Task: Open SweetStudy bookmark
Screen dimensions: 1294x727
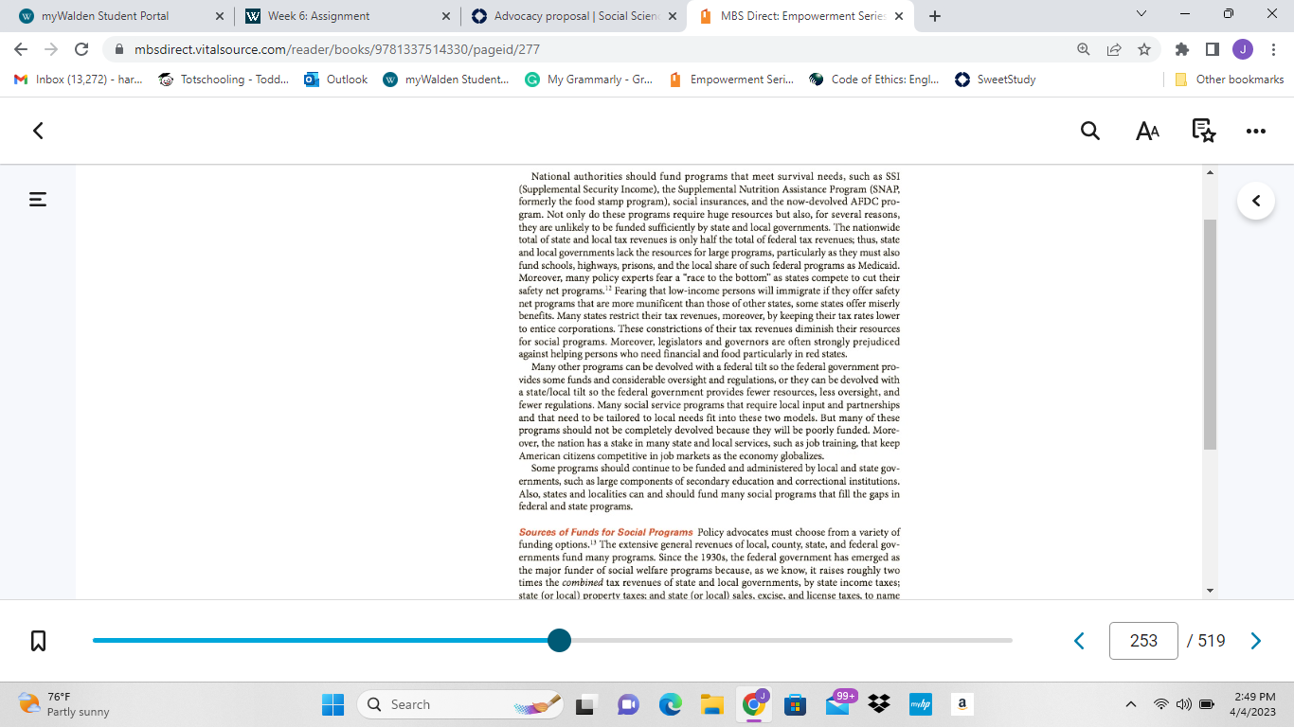Action: point(996,80)
